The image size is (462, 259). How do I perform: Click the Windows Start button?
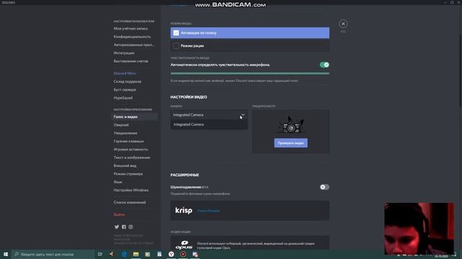coord(6,254)
